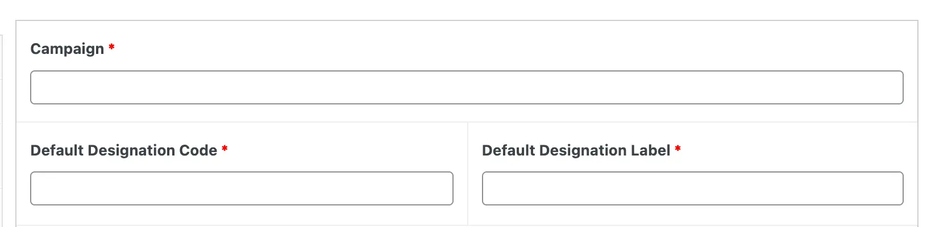
Task: Click the word Campaign above the first field
Action: [x=67, y=49]
